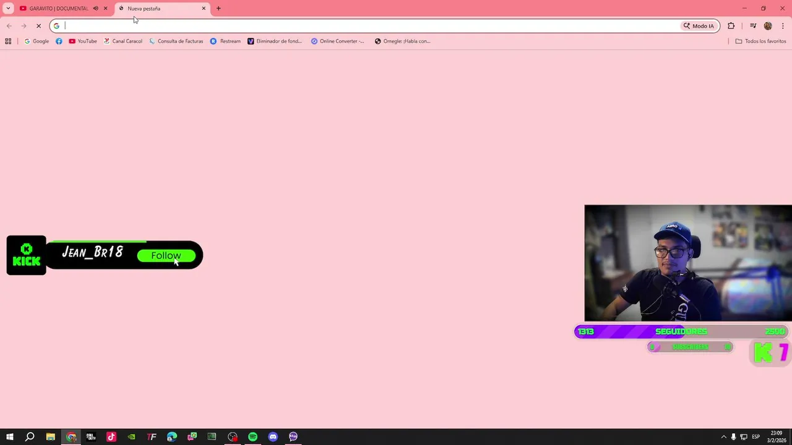The height and width of the screenshot is (445, 792).
Task: Restore down the Chrome window
Action: pyautogui.click(x=764, y=8)
